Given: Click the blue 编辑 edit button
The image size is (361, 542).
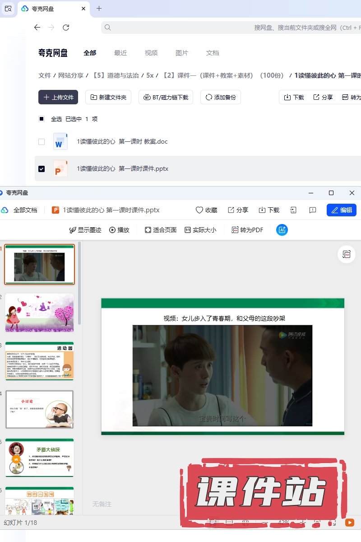Looking at the screenshot, I should 341,210.
